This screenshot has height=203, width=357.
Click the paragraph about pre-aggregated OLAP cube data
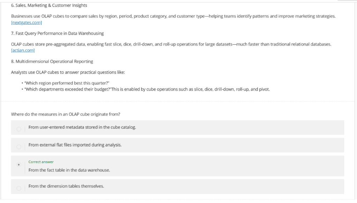coord(171,44)
